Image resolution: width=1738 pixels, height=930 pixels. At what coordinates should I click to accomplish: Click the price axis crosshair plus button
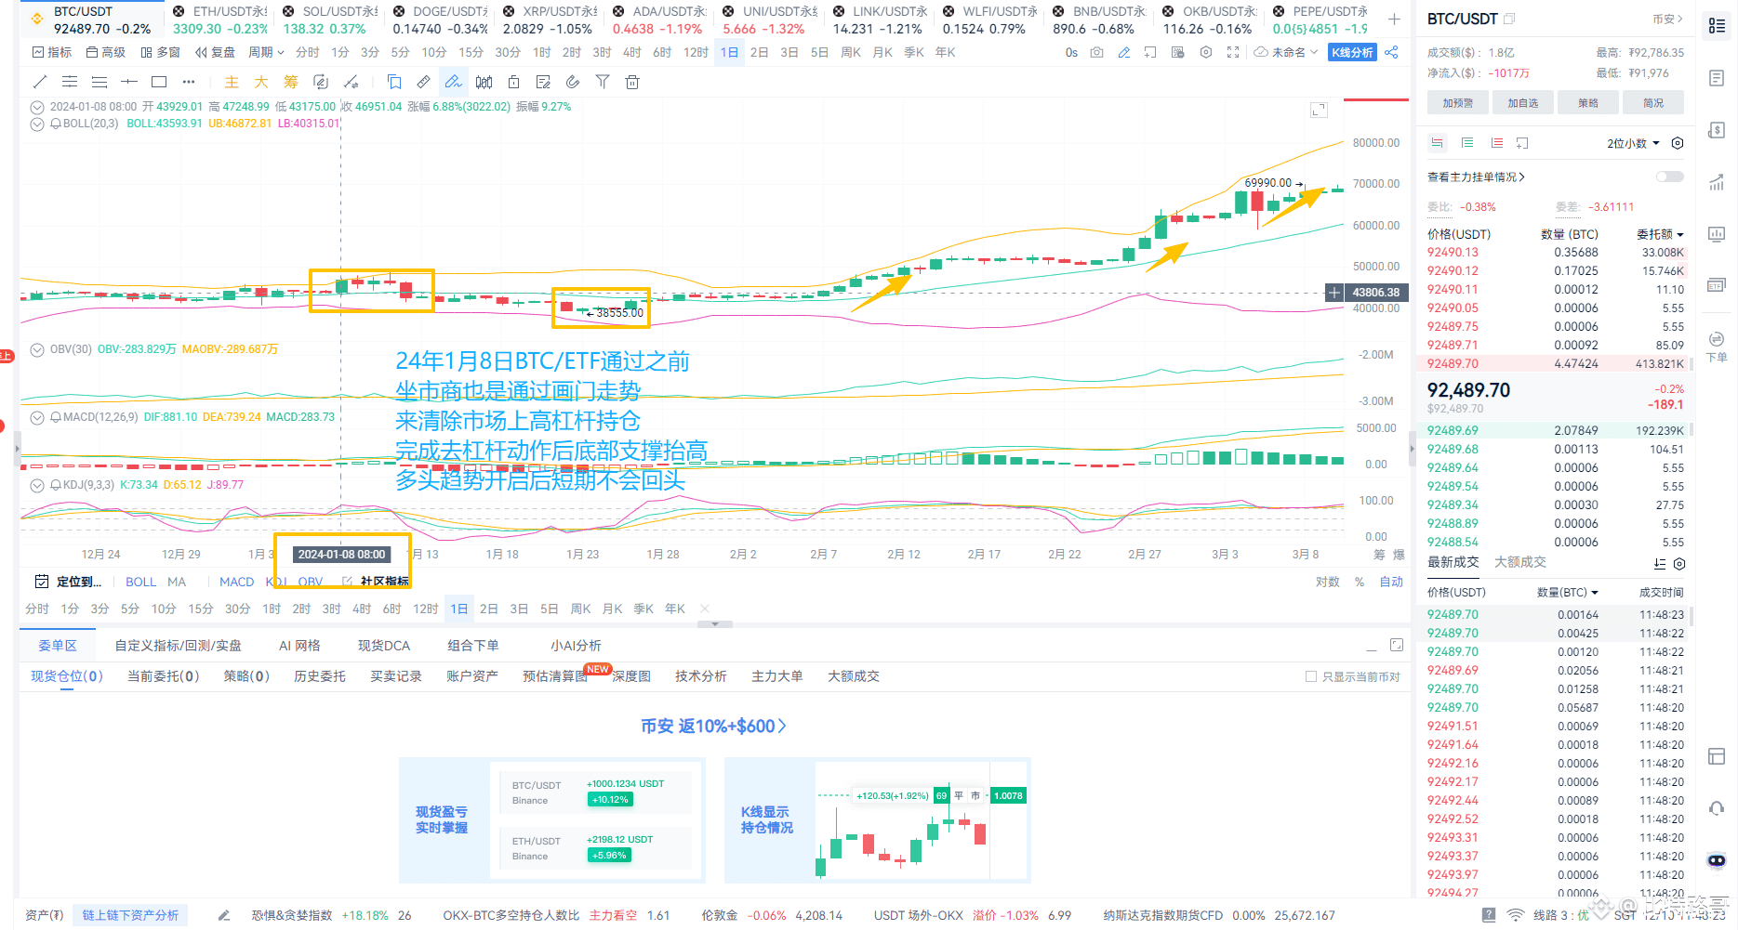[1334, 293]
